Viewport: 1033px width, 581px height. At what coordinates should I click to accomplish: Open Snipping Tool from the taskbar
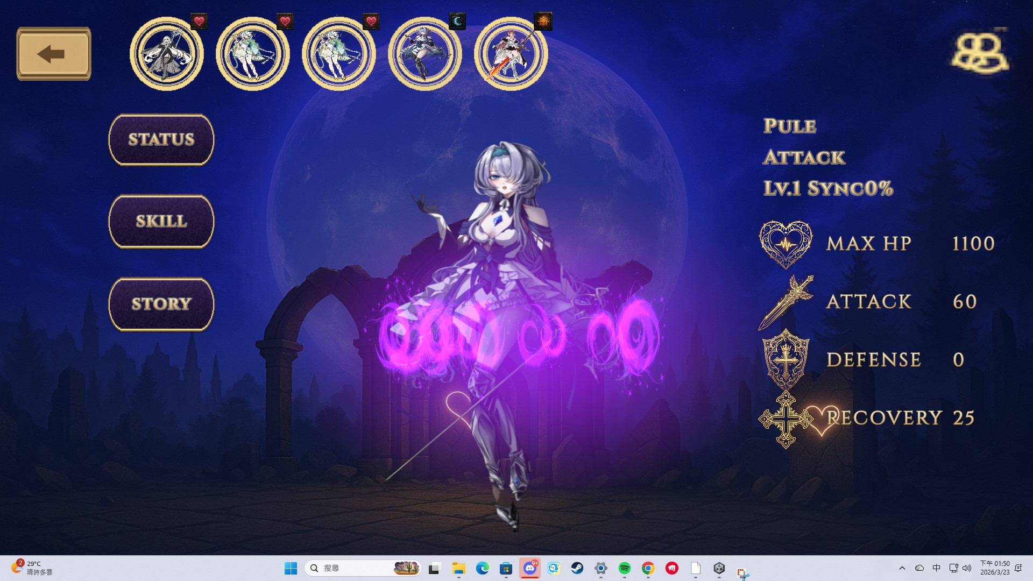pos(743,573)
